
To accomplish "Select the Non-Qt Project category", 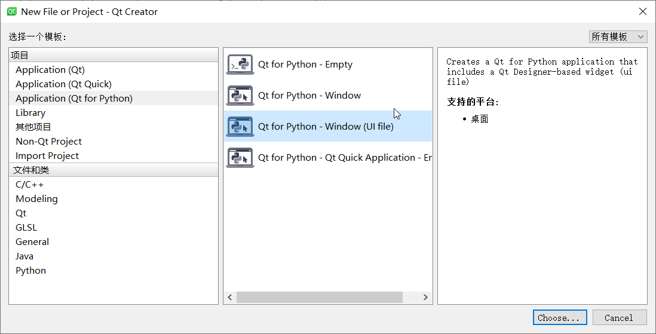I will tap(114, 142).
